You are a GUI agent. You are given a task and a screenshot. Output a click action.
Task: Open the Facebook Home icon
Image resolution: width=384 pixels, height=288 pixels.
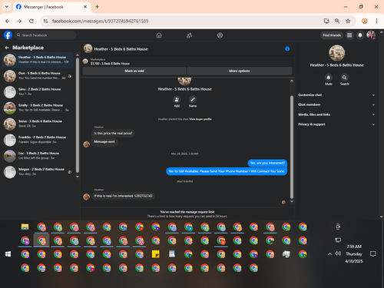tap(159, 35)
